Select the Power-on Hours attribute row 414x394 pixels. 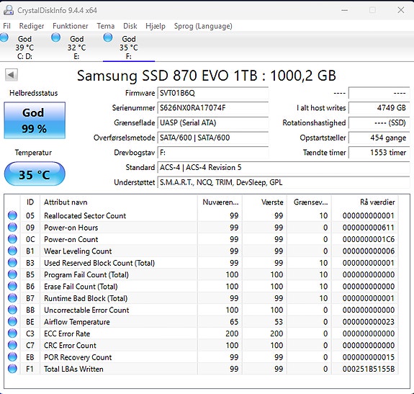point(201,228)
